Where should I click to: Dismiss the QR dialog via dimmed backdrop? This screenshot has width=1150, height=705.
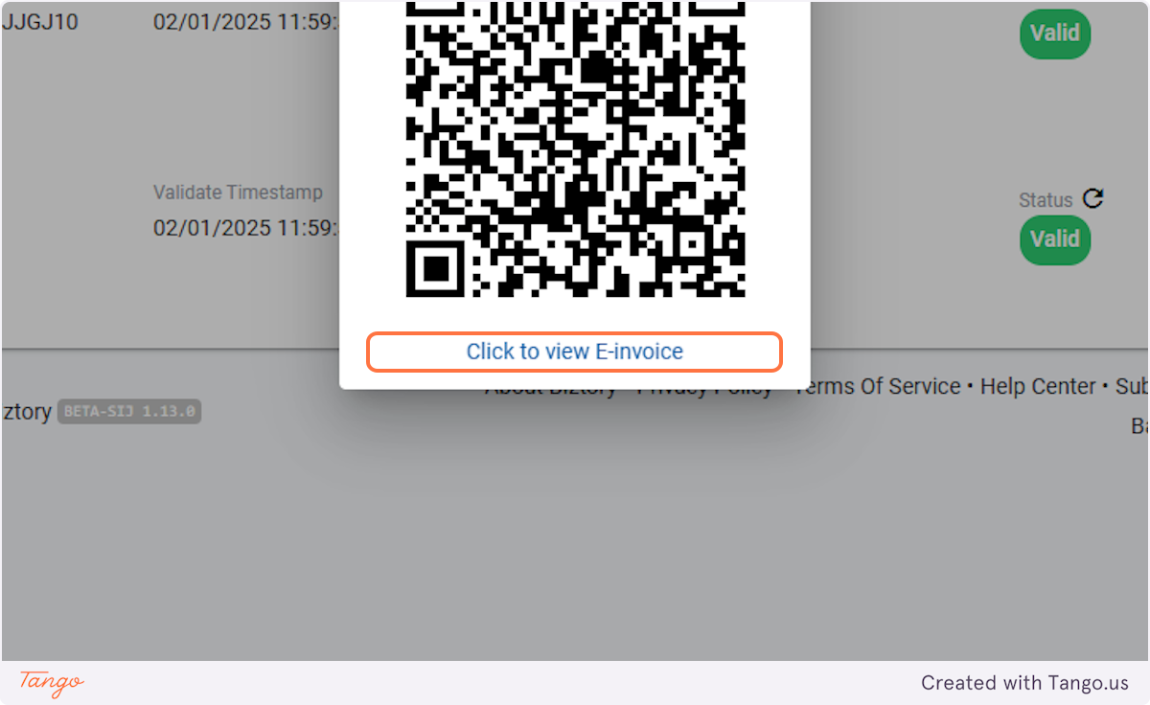[575, 536]
